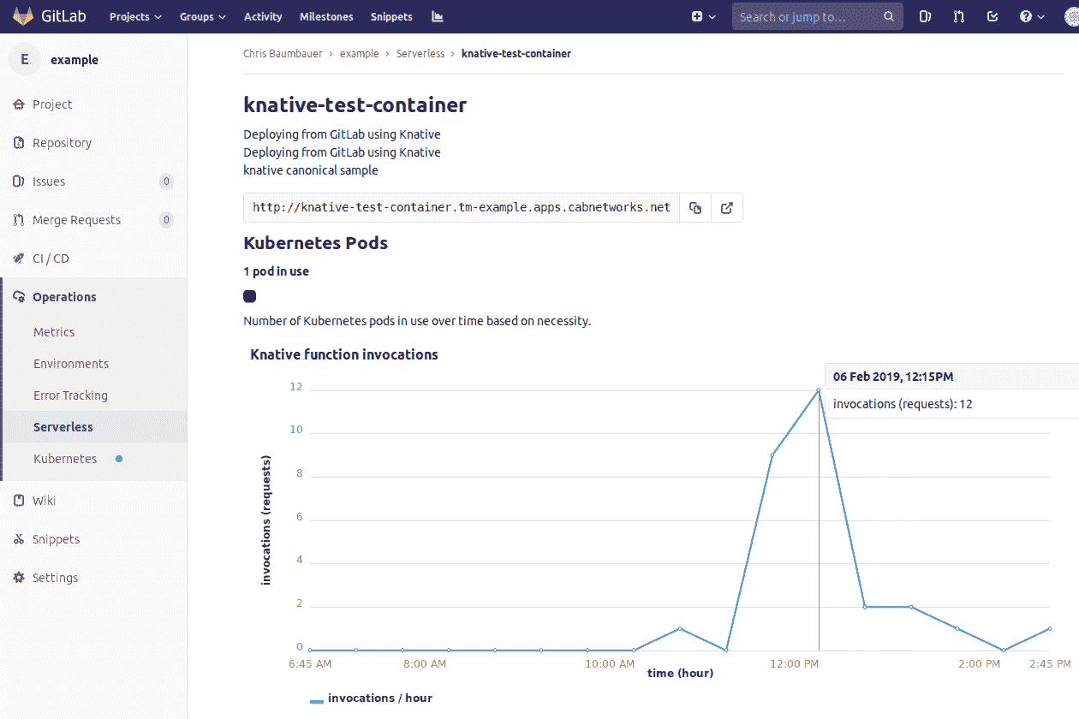Click the Search or jump to field
The height and width of the screenshot is (719, 1079).
point(809,16)
